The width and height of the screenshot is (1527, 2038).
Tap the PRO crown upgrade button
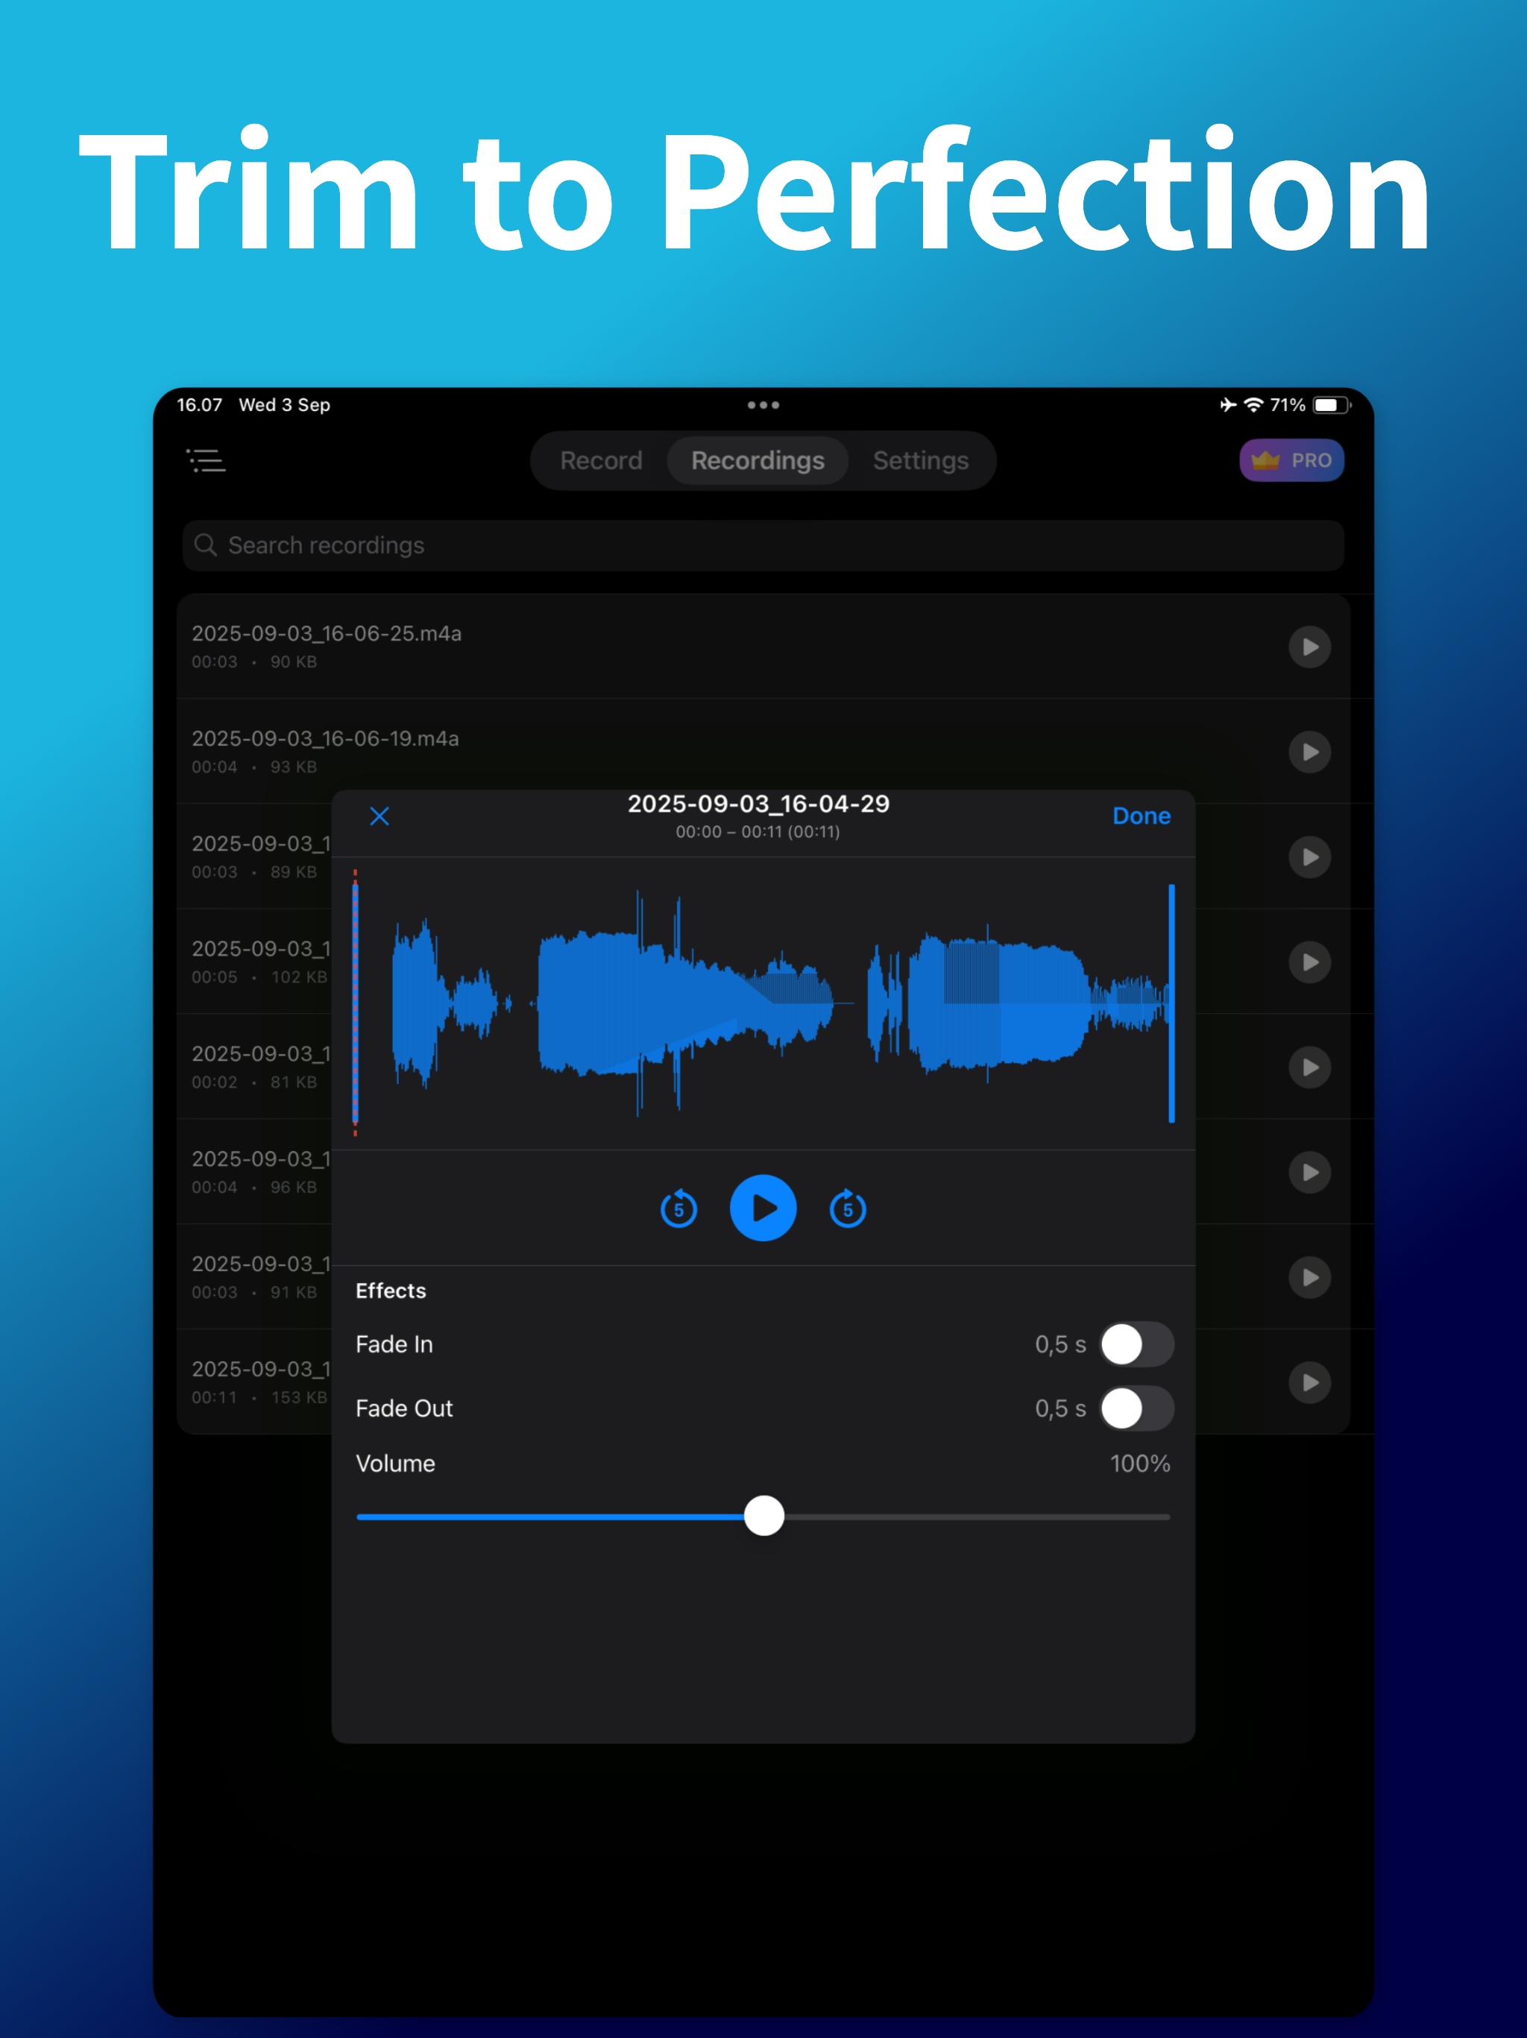point(1291,460)
